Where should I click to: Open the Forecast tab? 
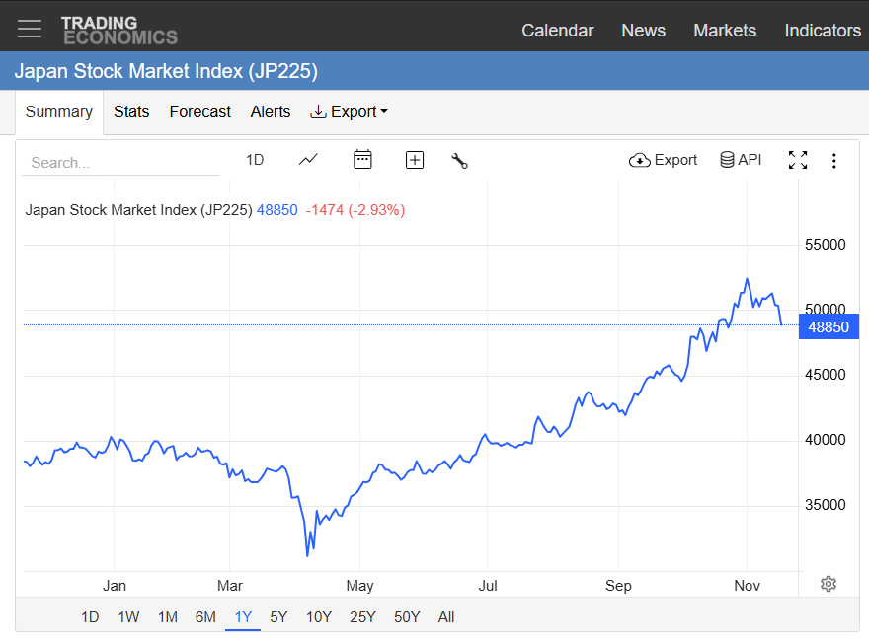tap(199, 111)
